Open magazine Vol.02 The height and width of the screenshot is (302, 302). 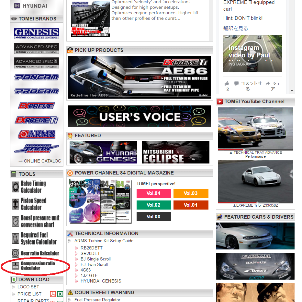tap(153, 205)
